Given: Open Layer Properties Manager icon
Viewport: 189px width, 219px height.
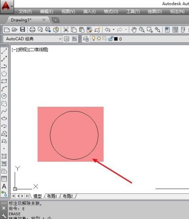Looking at the screenshot, I should click(86, 39).
